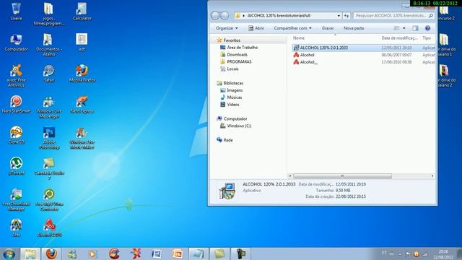
Task: Select the Nero Express desktop shortcut
Action: (x=82, y=104)
